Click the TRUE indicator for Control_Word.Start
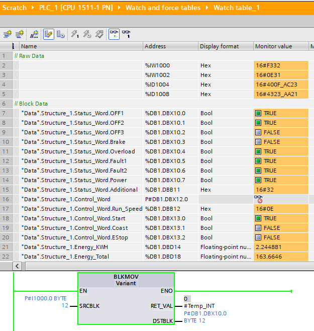The width and height of the screenshot is (314, 331). coord(258,218)
